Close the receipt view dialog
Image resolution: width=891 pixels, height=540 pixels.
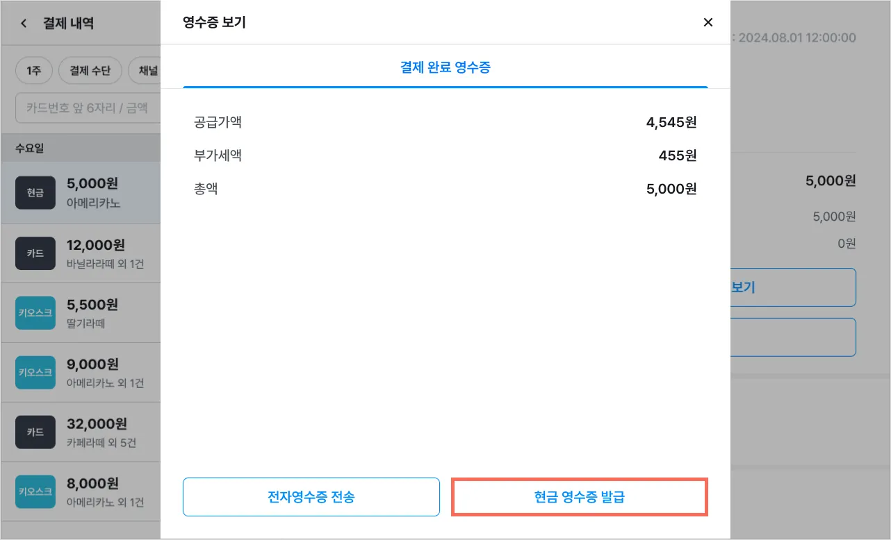pos(708,22)
